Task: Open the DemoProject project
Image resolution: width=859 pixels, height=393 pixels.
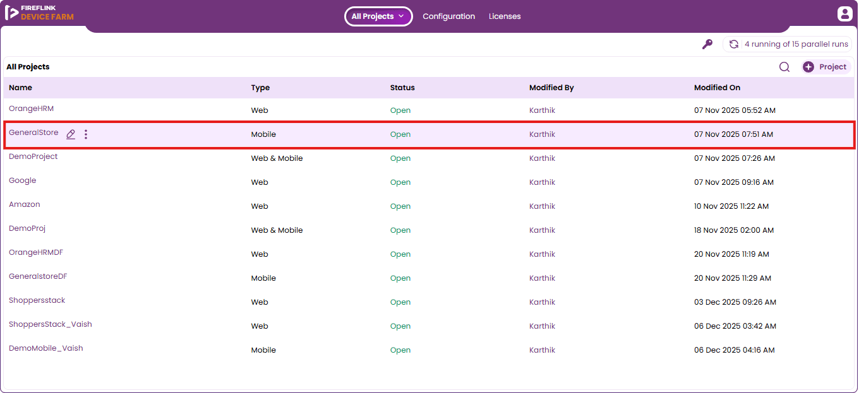Action: (x=33, y=156)
